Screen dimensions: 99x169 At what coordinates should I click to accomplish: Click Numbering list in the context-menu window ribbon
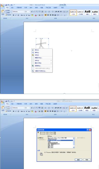pos(49,12)
